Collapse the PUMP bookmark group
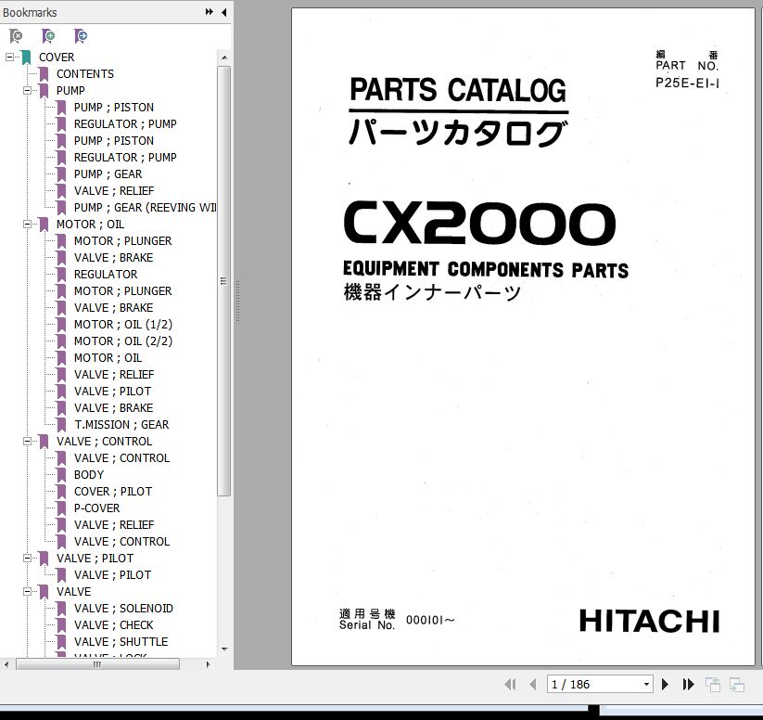763x720 pixels. pos(27,91)
